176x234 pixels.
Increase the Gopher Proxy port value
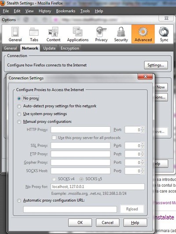[x=143, y=161]
